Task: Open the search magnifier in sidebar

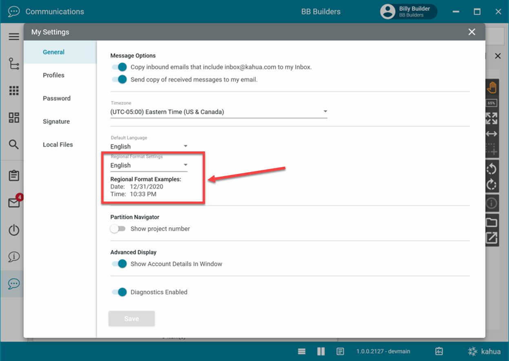Action: 14,144
